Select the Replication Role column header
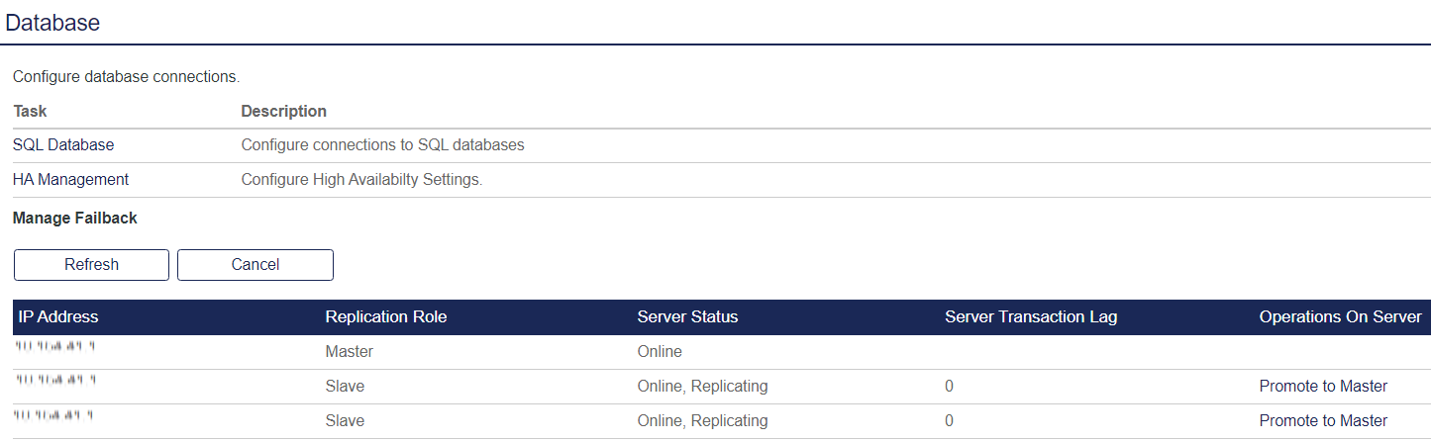The image size is (1431, 442). (x=385, y=317)
